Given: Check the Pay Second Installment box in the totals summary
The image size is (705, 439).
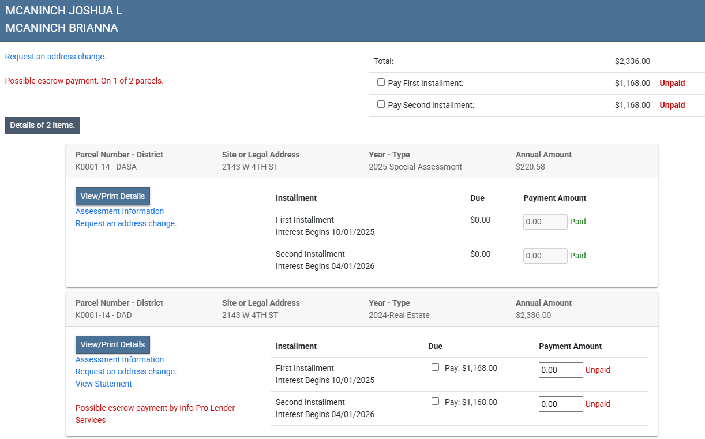Looking at the screenshot, I should click(x=381, y=104).
